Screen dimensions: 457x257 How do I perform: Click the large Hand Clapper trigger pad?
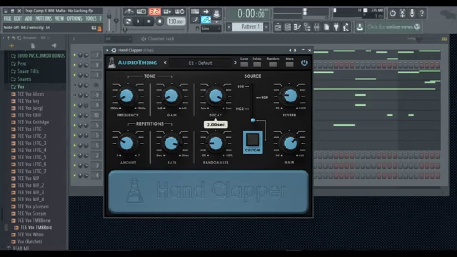click(208, 192)
